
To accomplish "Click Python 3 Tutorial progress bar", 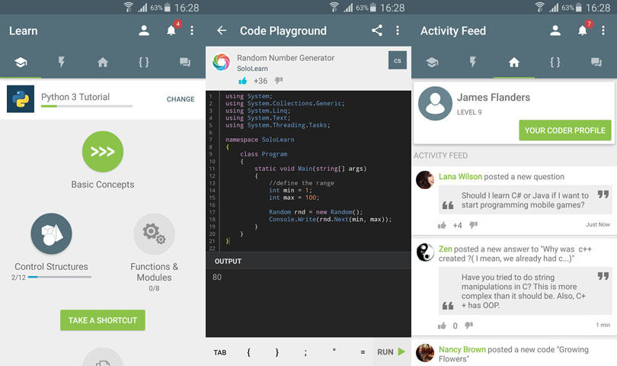I will point(87,106).
